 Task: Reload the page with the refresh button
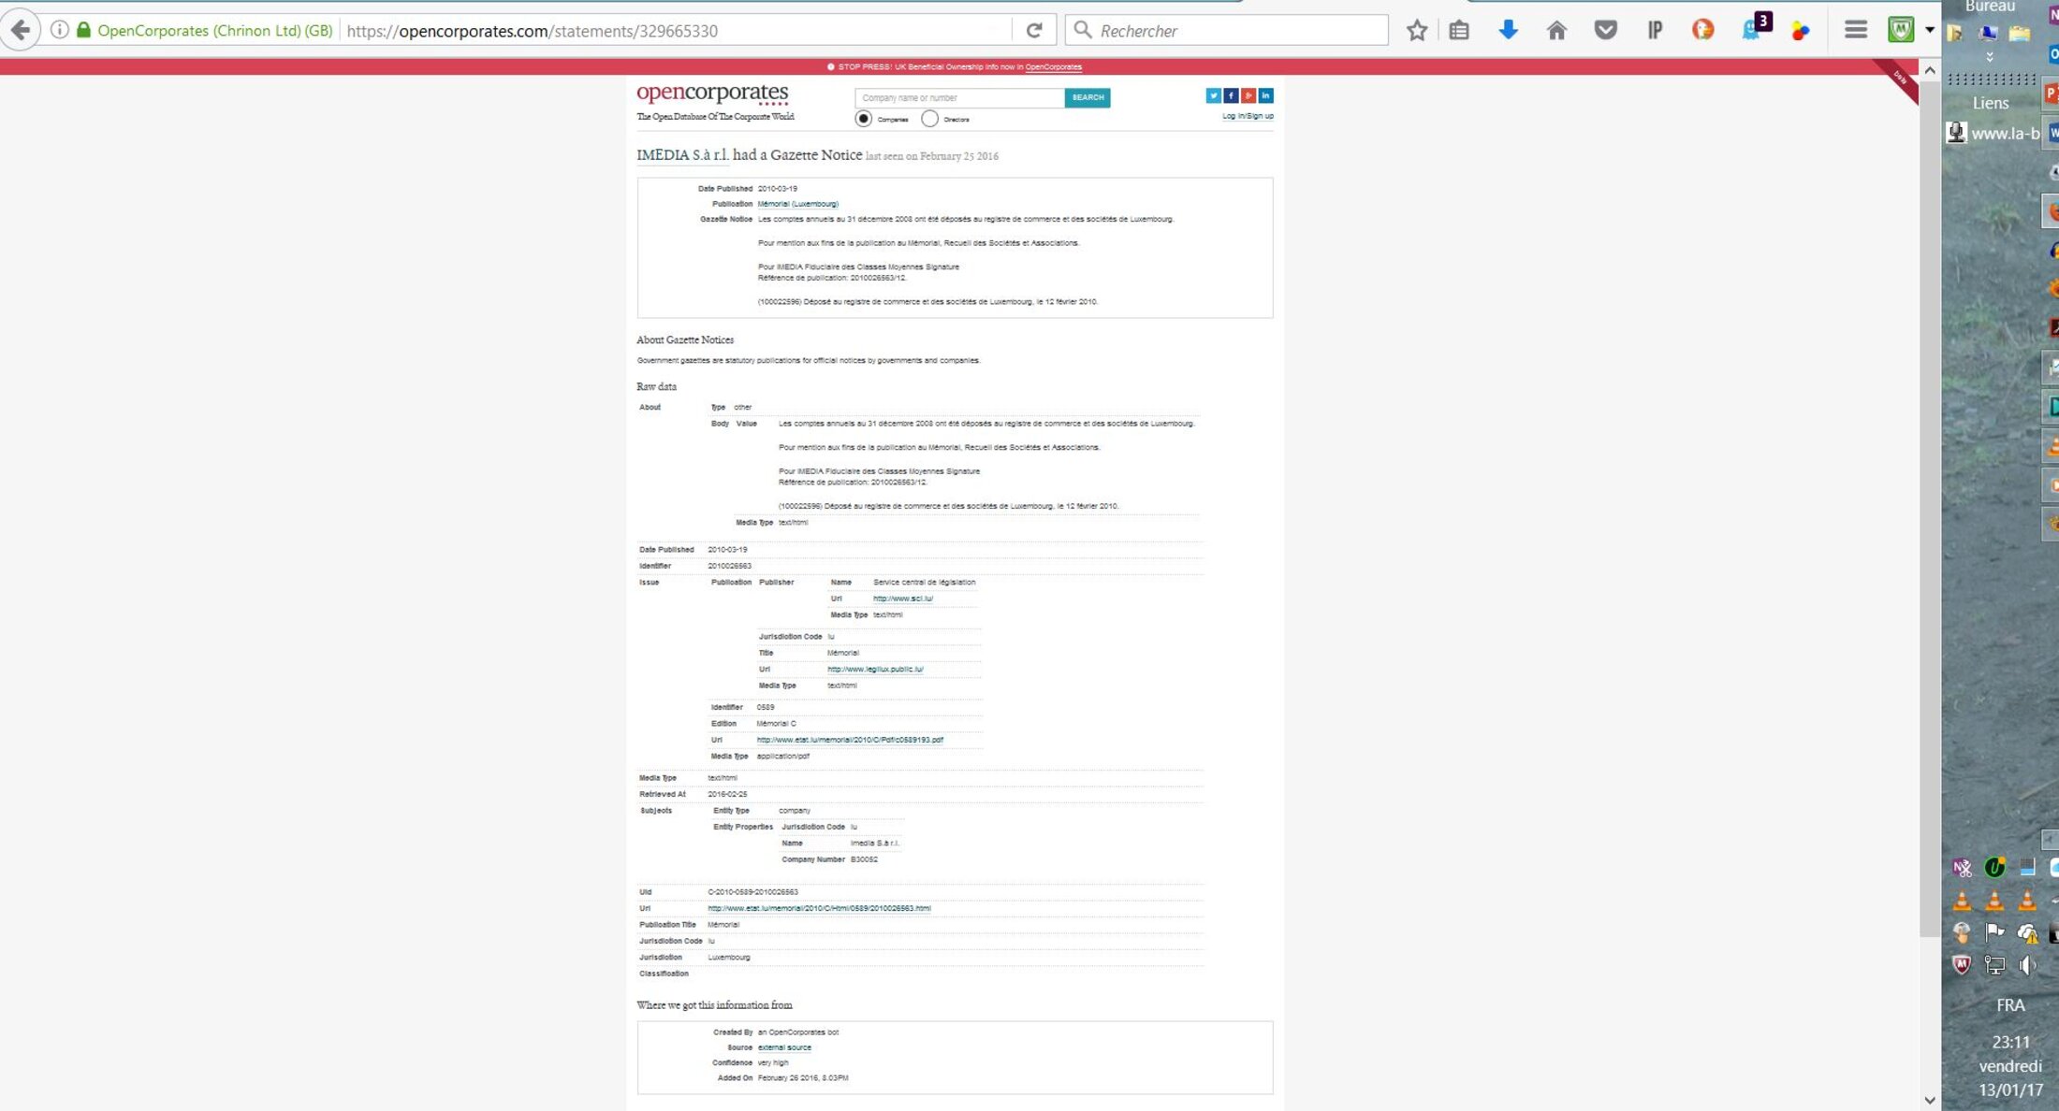1034,31
